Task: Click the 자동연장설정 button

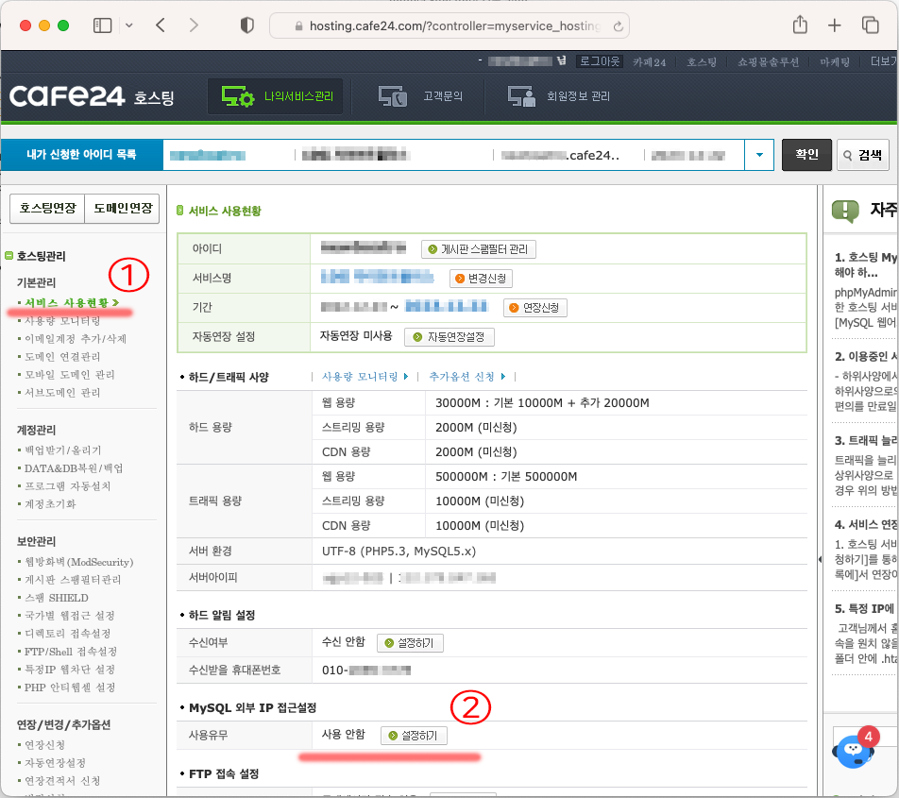Action: (449, 336)
